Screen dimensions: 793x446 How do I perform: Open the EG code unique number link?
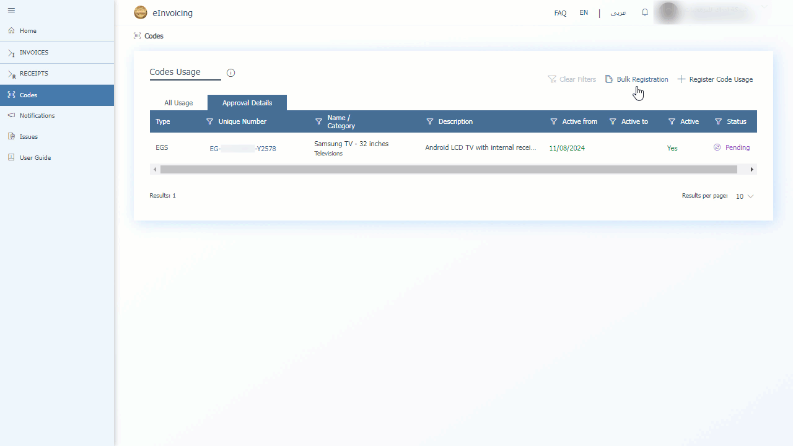tap(243, 149)
